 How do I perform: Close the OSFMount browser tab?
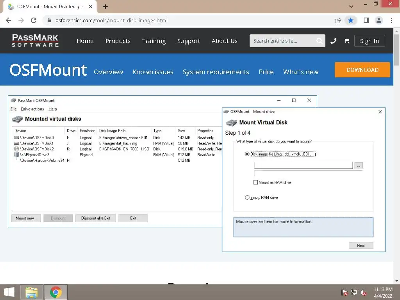tap(91, 7)
